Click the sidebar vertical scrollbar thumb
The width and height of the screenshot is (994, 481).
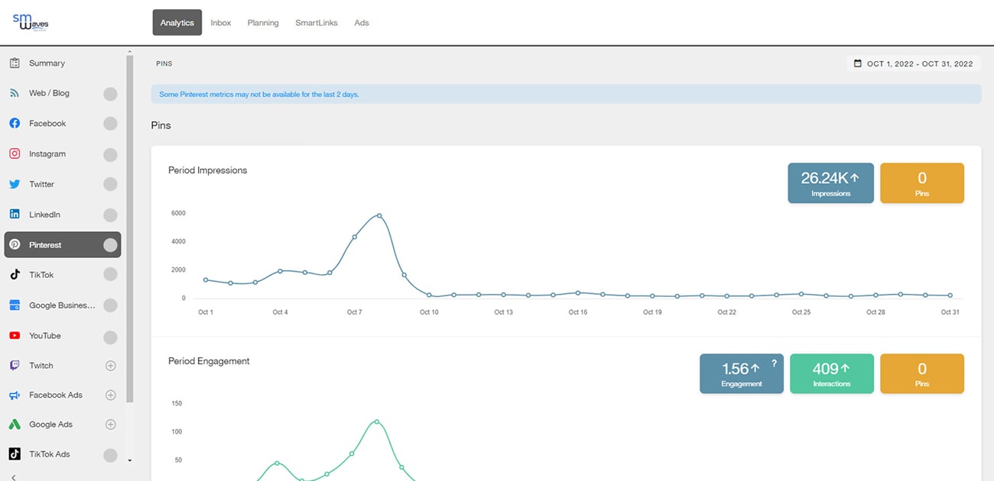point(130,229)
